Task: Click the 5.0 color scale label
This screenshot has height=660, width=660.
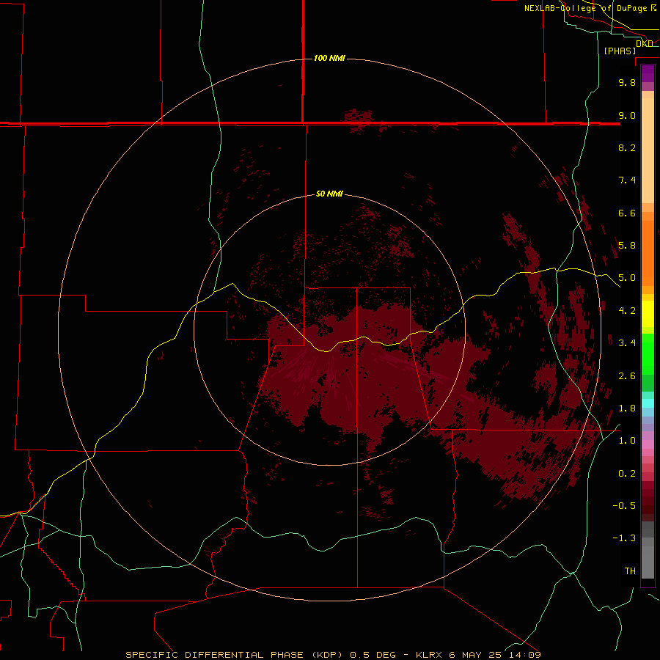Action: pos(627,278)
